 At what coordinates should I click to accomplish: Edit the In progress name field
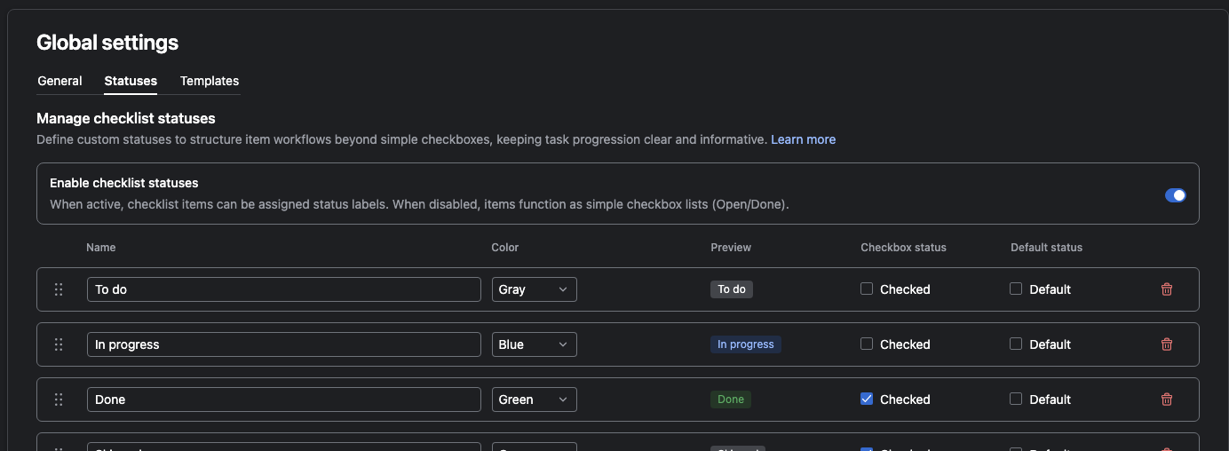[284, 344]
